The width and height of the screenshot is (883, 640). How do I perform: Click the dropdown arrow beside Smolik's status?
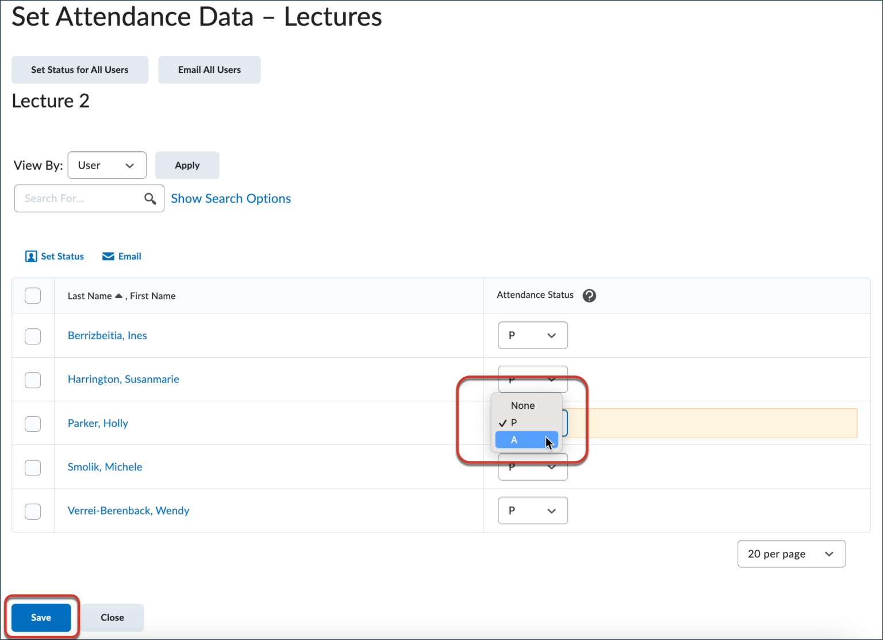pyautogui.click(x=551, y=467)
